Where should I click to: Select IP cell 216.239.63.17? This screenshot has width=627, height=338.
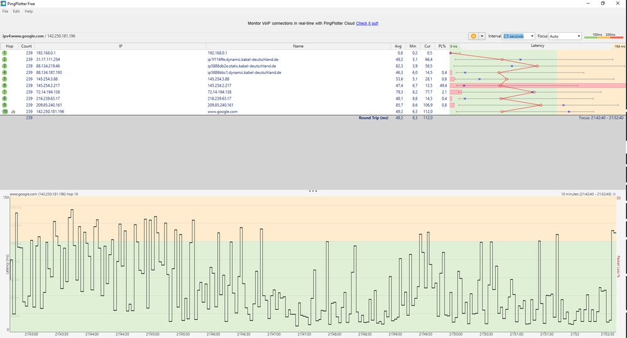48,98
